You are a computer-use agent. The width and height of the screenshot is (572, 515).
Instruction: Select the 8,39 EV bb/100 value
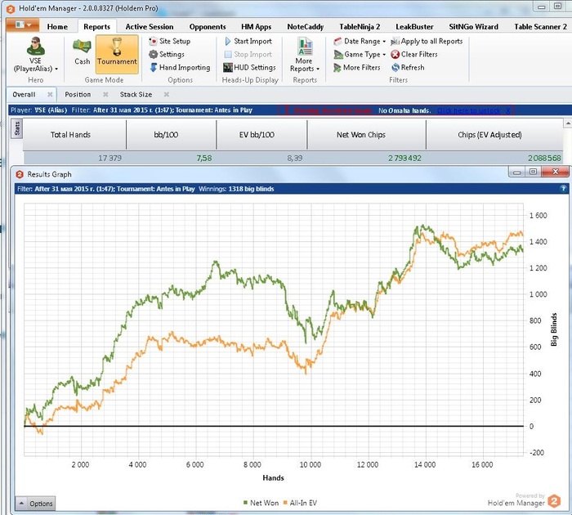[x=294, y=158]
